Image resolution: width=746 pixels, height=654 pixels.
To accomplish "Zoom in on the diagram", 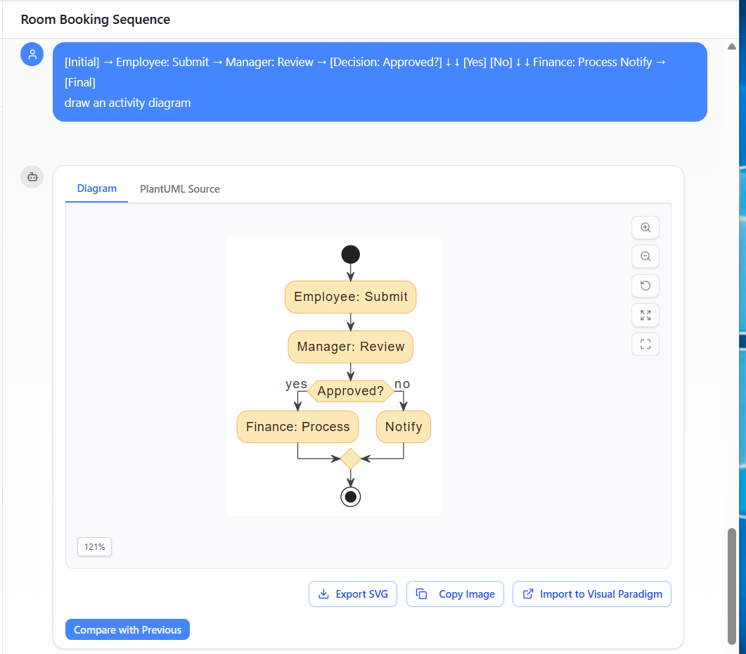I will click(x=645, y=227).
